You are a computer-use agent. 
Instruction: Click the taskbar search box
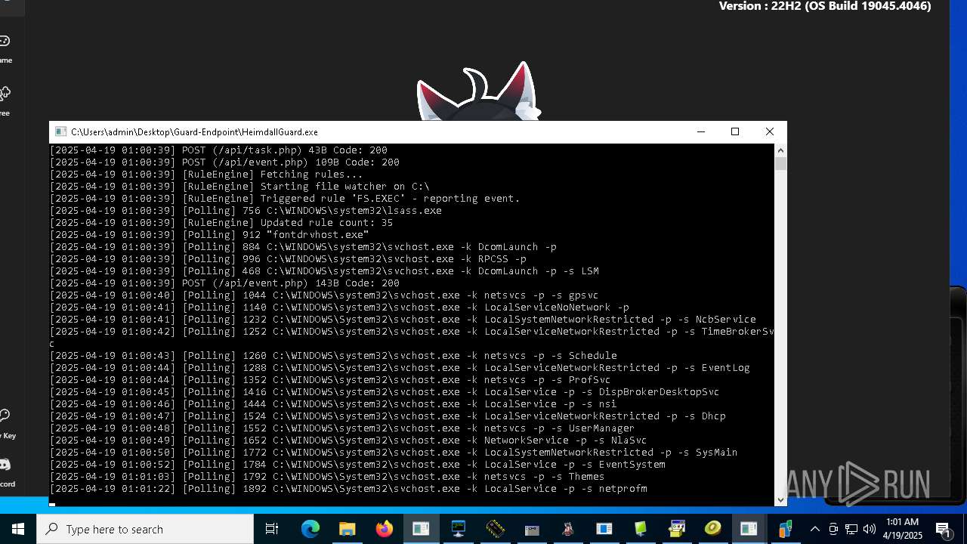pos(145,529)
